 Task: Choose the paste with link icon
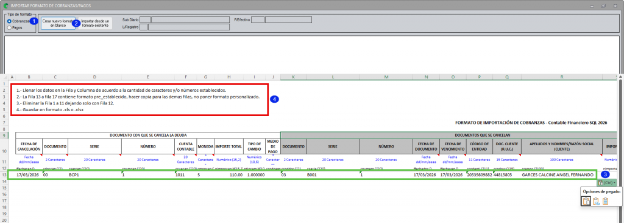pyautogui.click(x=596, y=201)
